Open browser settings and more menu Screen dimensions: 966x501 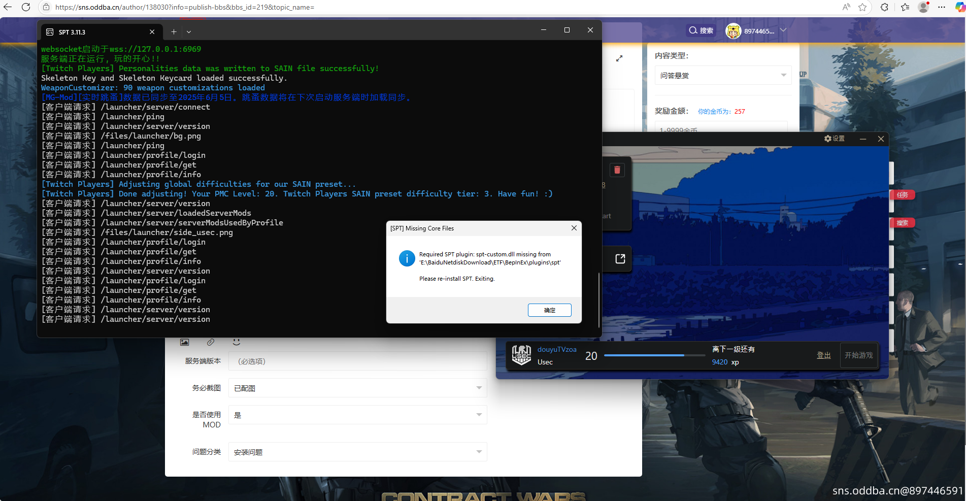pyautogui.click(x=942, y=7)
